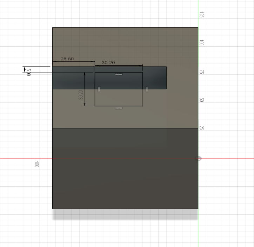Select the horizontal 30.20 width dimension
This screenshot has width=254, height=247.
pyautogui.click(x=108, y=63)
